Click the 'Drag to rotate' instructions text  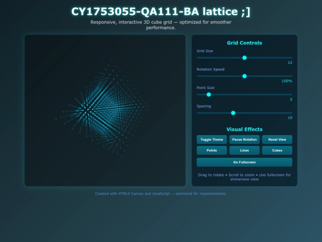click(244, 177)
